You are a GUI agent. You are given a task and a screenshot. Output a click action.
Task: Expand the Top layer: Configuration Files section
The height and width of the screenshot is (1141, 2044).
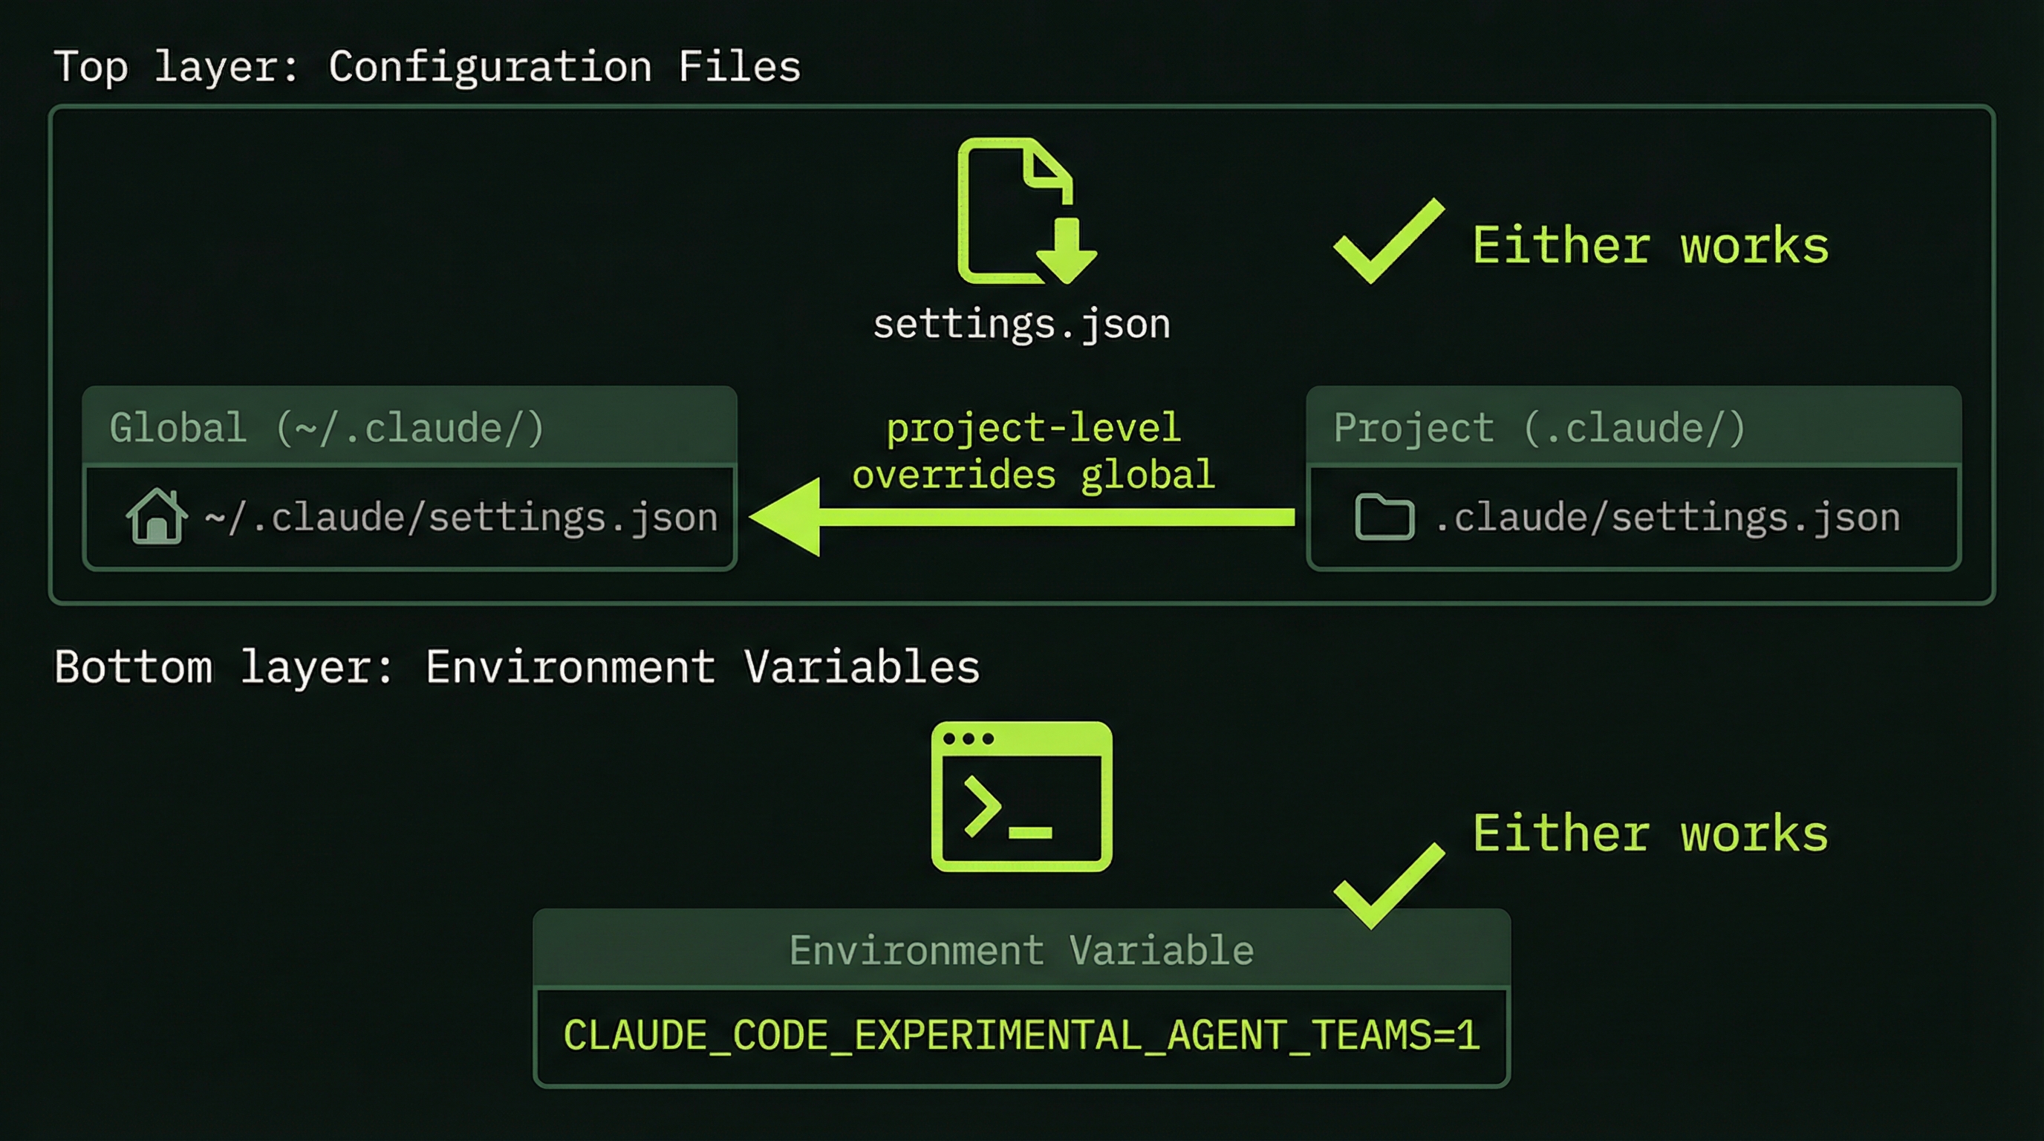(x=429, y=66)
